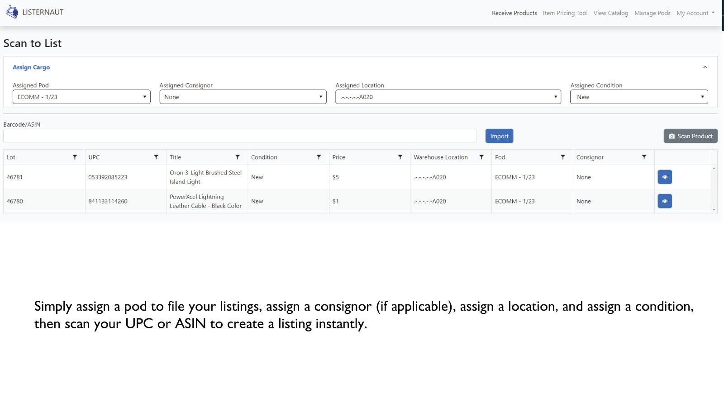Collapse the Assign Cargo panel
Image resolution: width=724 pixels, height=407 pixels.
tap(705, 67)
